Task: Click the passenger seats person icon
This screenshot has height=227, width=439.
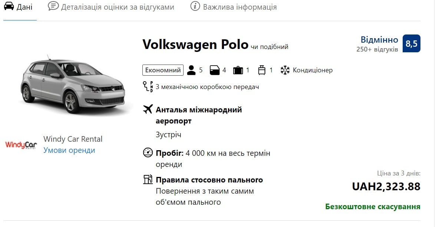Action: [x=191, y=70]
